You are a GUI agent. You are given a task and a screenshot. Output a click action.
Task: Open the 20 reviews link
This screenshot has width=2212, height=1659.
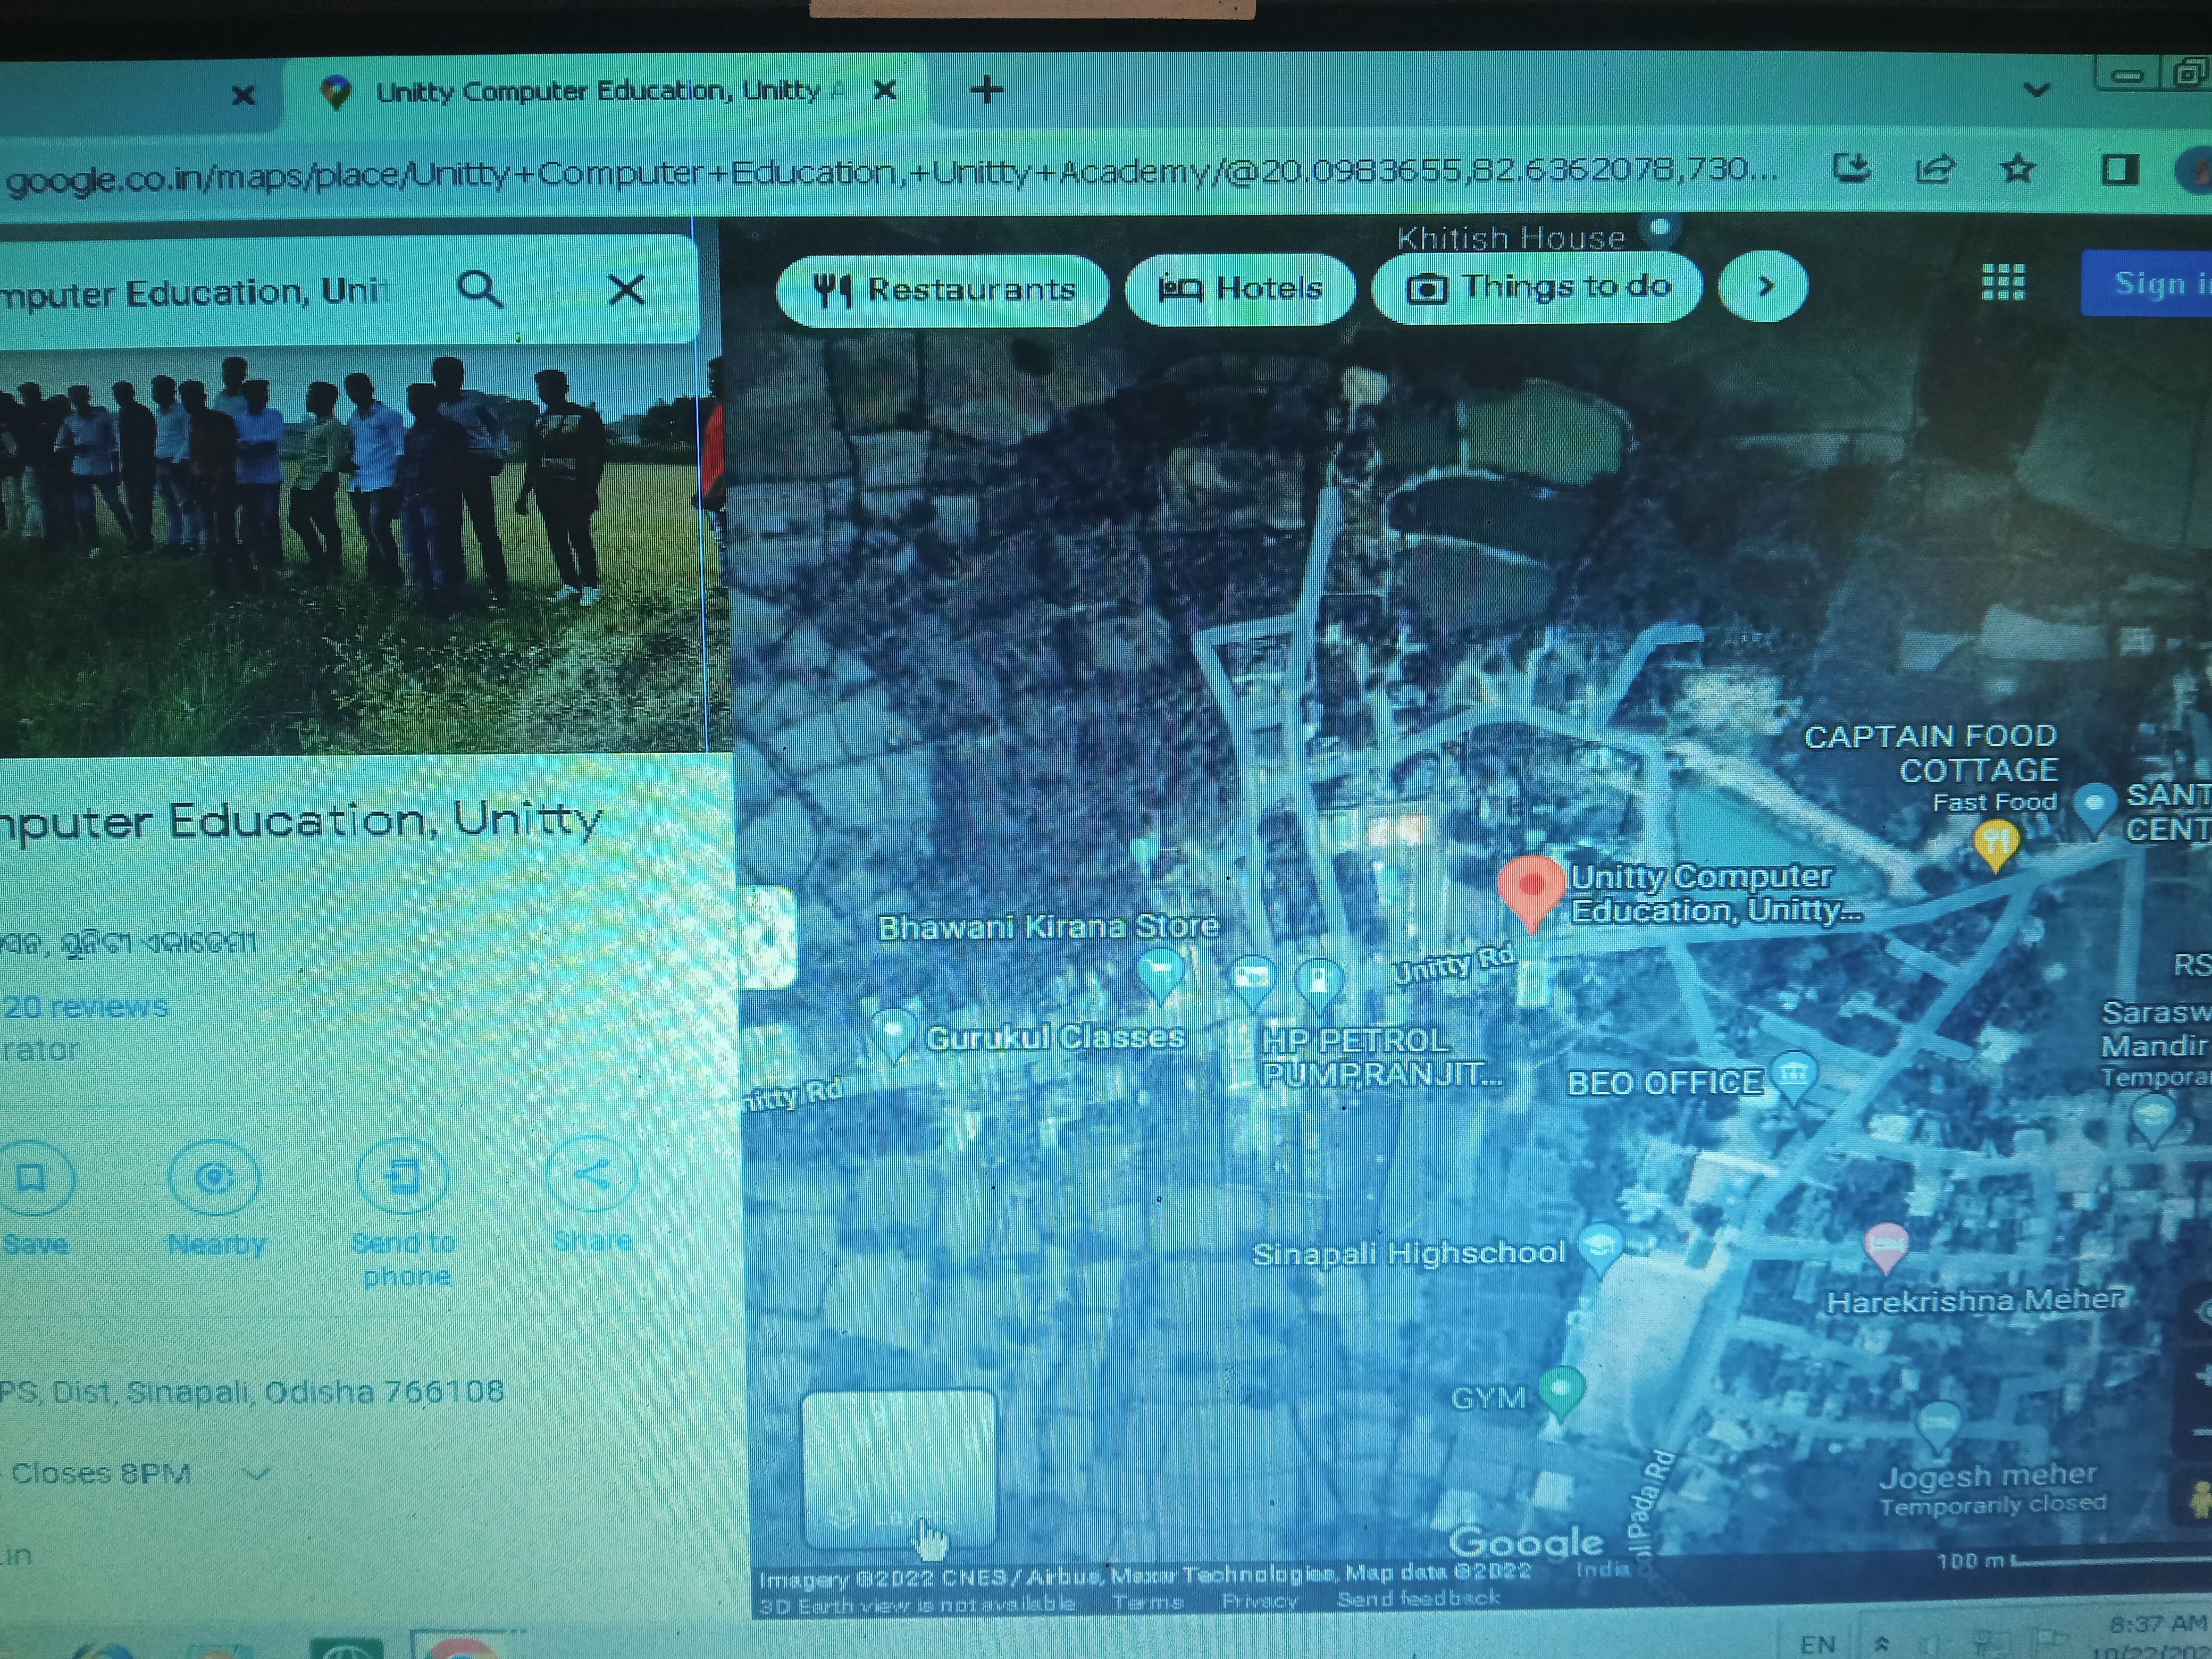(x=86, y=1006)
